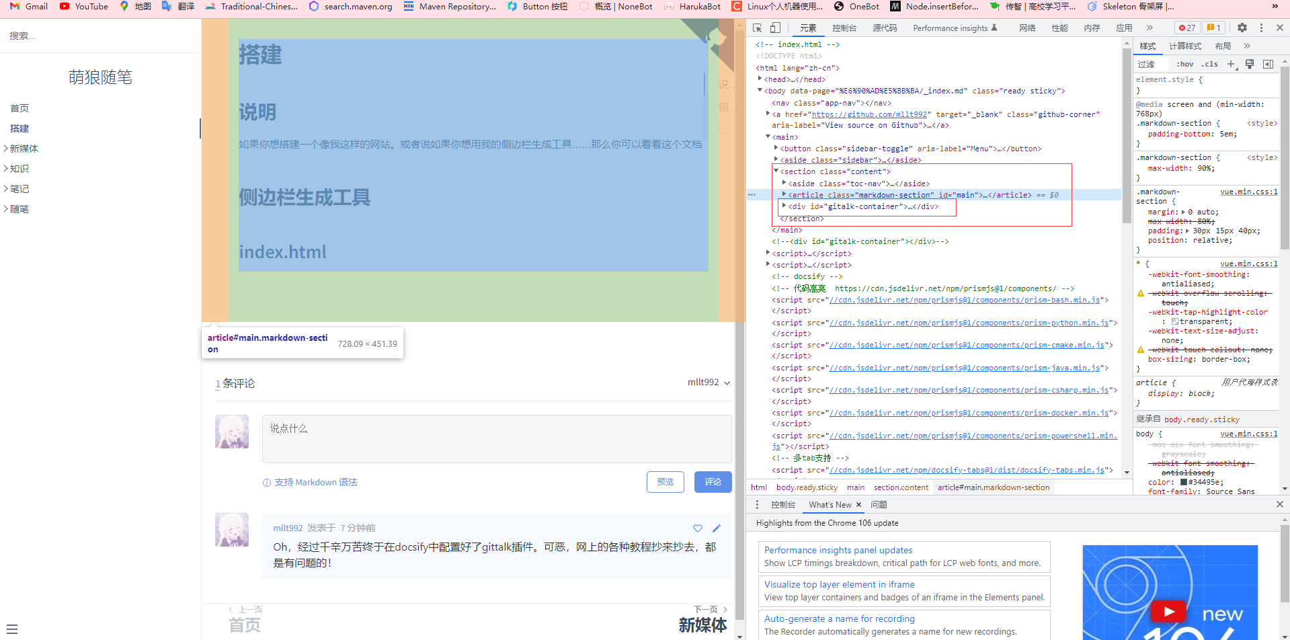
Task: Click the error counter showing 27 errors
Action: click(1186, 28)
